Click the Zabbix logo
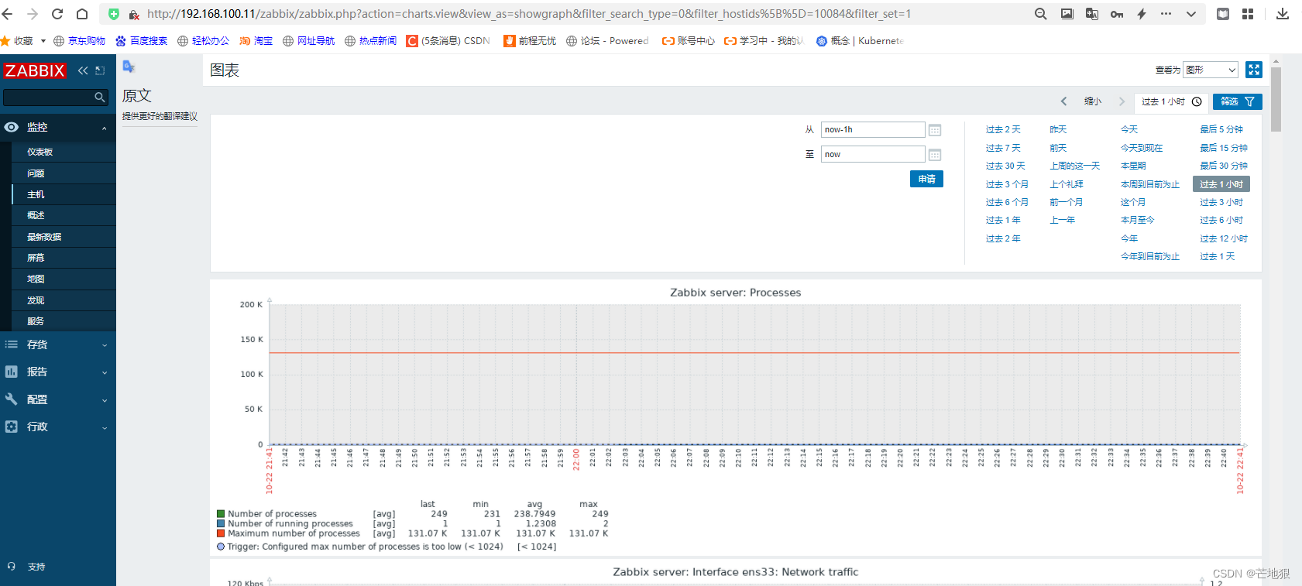Viewport: 1302px width, 586px height. coord(35,70)
